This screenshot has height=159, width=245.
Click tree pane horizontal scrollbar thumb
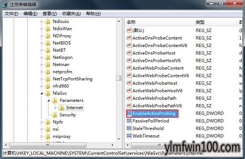(x=48, y=145)
